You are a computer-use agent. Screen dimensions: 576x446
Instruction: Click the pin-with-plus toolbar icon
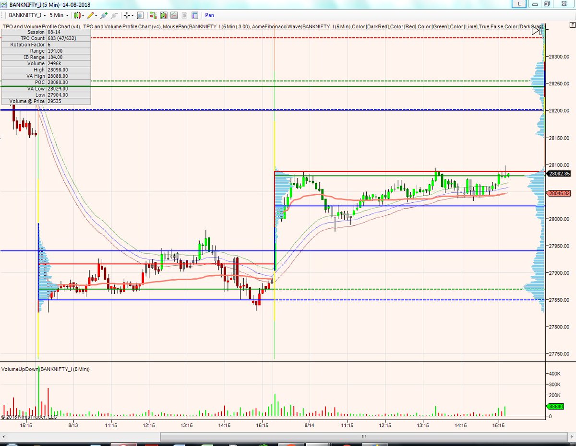click(104, 15)
